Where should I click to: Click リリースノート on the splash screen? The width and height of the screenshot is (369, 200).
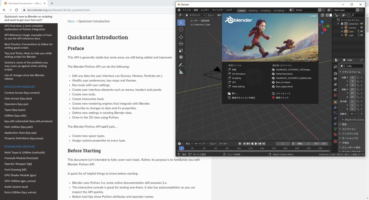(283, 94)
